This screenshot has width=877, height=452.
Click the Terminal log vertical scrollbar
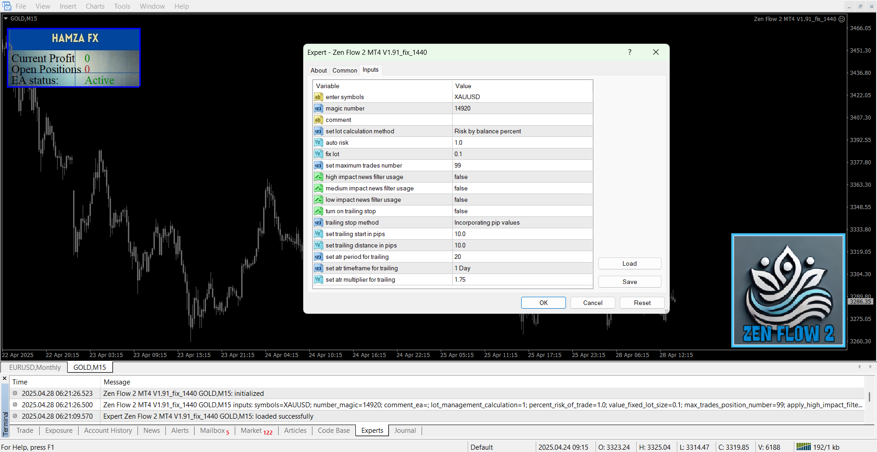(x=869, y=397)
